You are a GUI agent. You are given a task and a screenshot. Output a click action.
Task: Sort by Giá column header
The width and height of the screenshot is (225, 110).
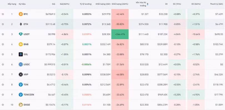point(54,4)
